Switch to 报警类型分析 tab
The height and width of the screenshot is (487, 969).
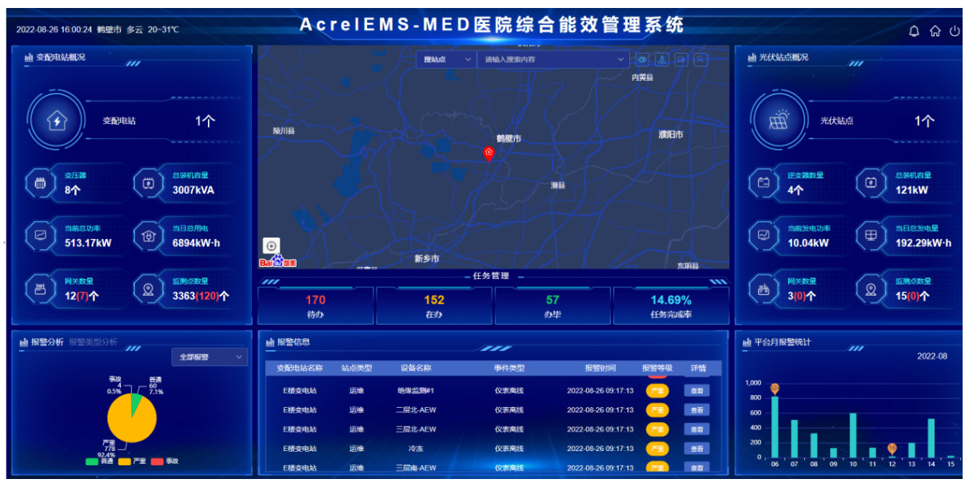click(93, 342)
